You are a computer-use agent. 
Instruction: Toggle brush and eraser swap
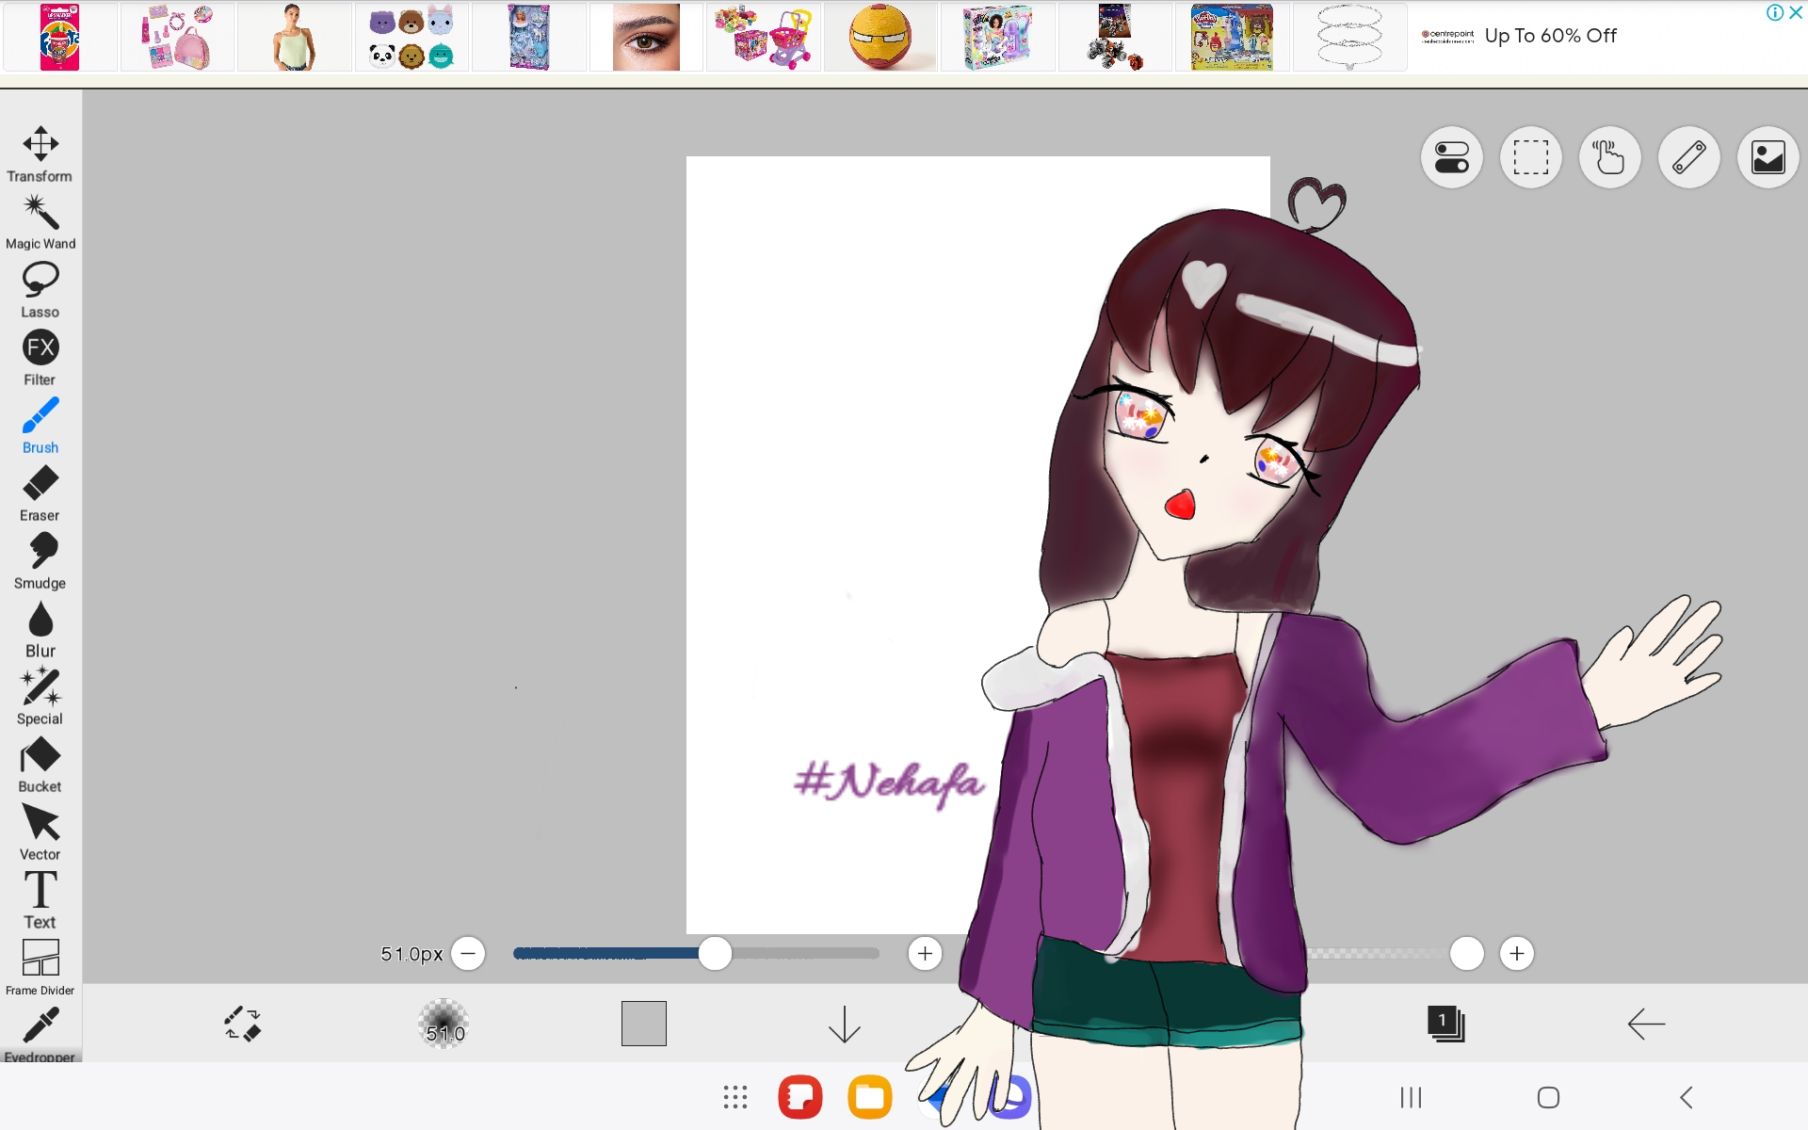[241, 1024]
